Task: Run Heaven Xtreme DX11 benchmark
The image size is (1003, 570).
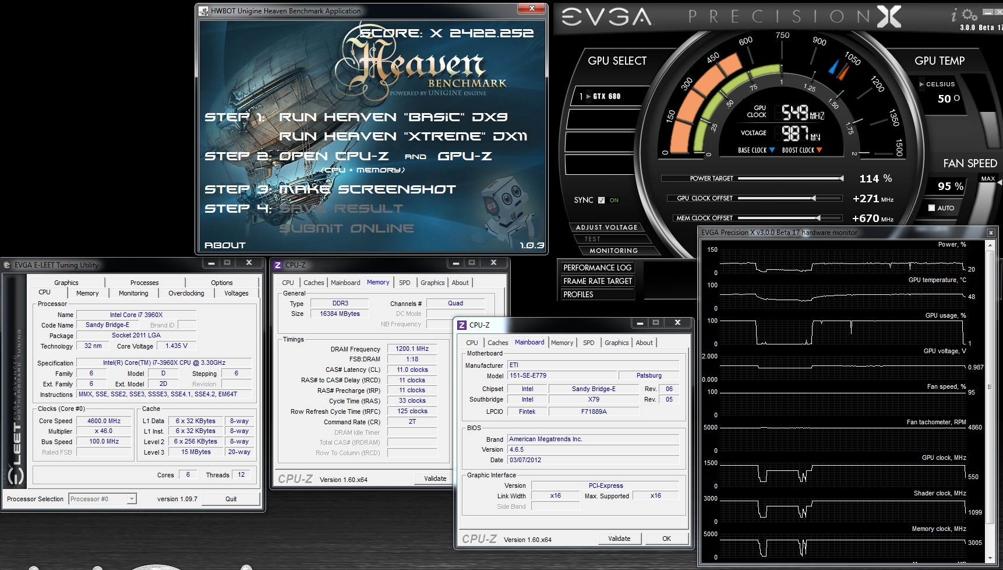Action: (x=403, y=136)
